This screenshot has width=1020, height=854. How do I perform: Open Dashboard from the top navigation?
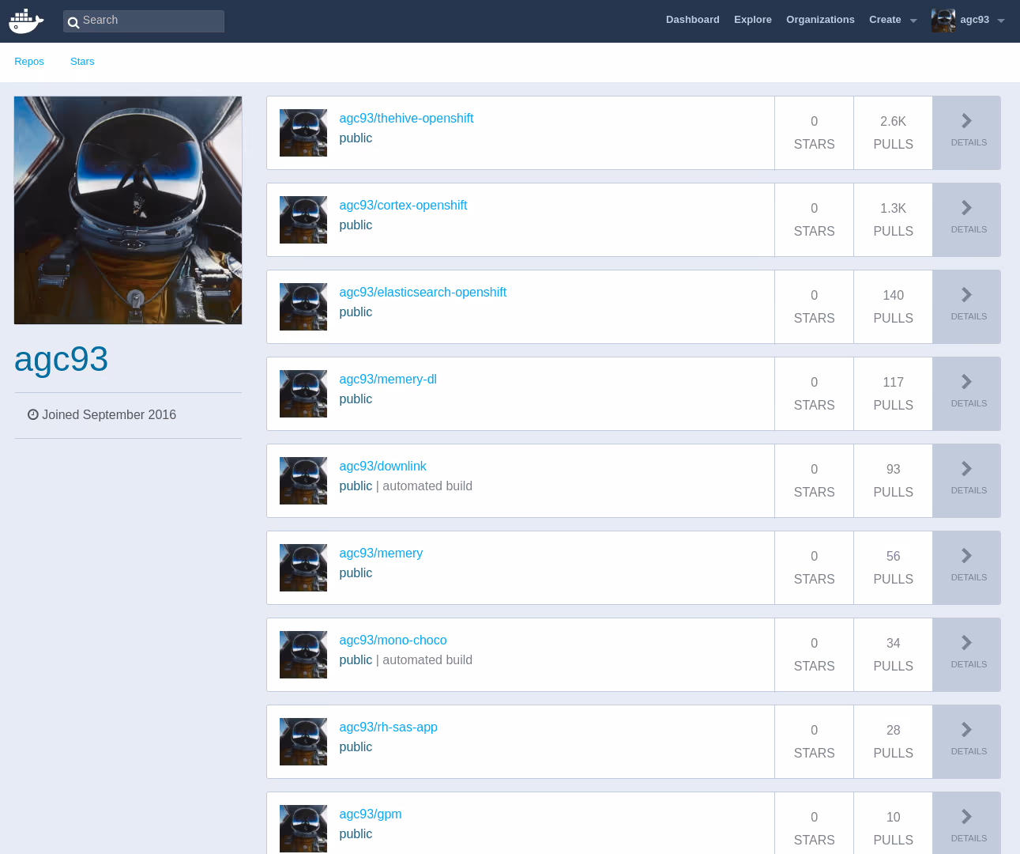click(692, 20)
